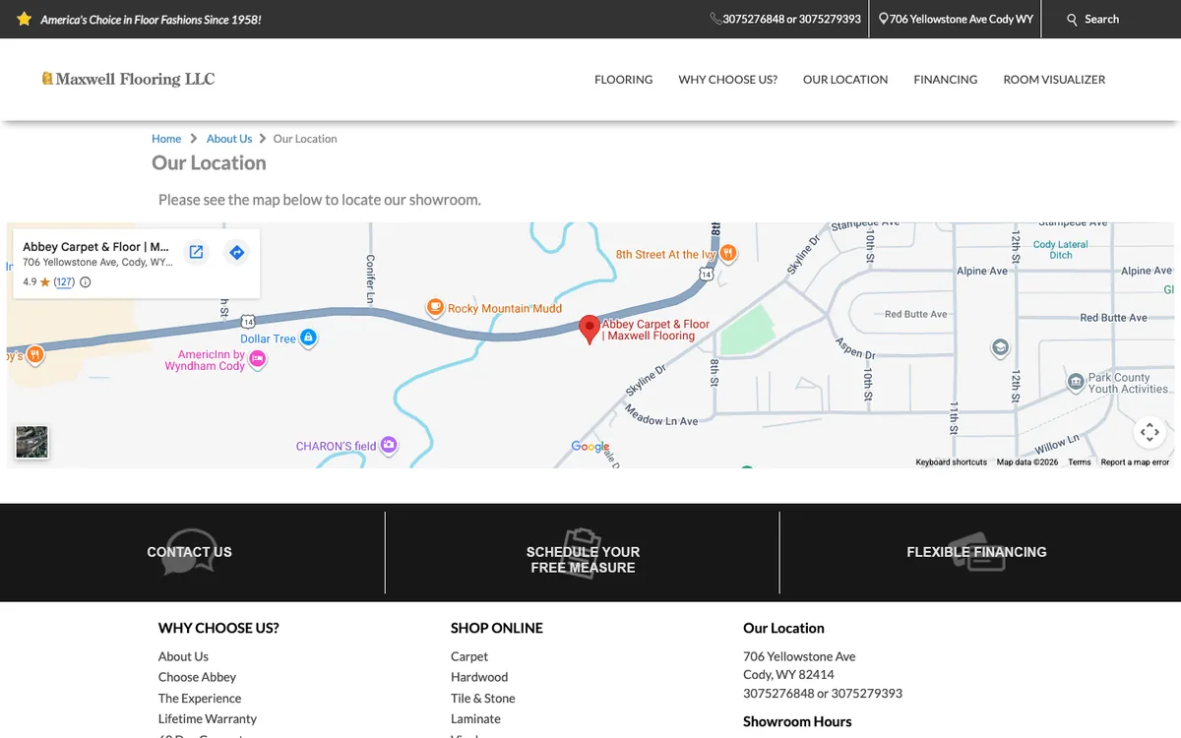The height and width of the screenshot is (738, 1181).
Task: Open the WHY CHOOSE US? menu
Action: pos(727,80)
